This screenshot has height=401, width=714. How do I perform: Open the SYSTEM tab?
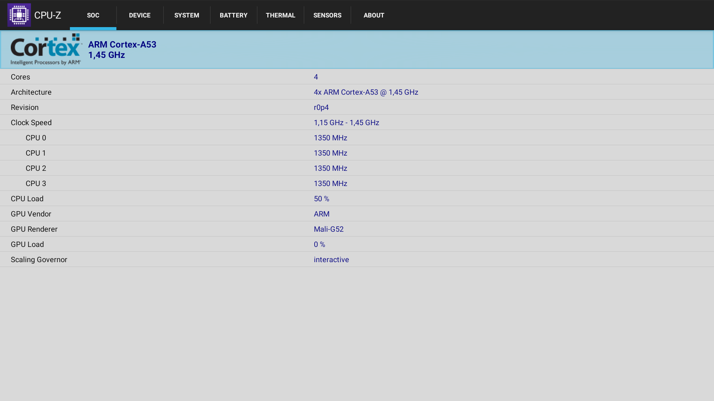click(187, 15)
